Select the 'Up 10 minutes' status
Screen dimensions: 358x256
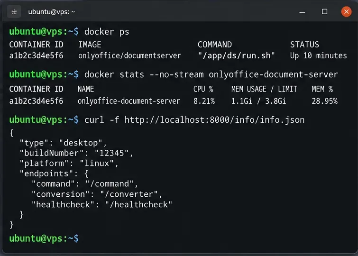tap(319, 56)
